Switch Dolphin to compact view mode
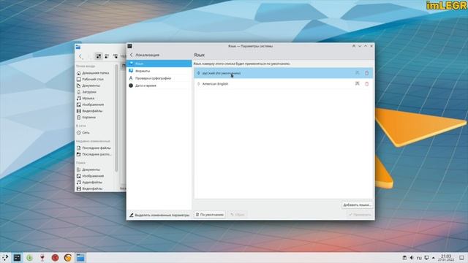The height and width of the screenshot is (263, 468). click(x=107, y=56)
